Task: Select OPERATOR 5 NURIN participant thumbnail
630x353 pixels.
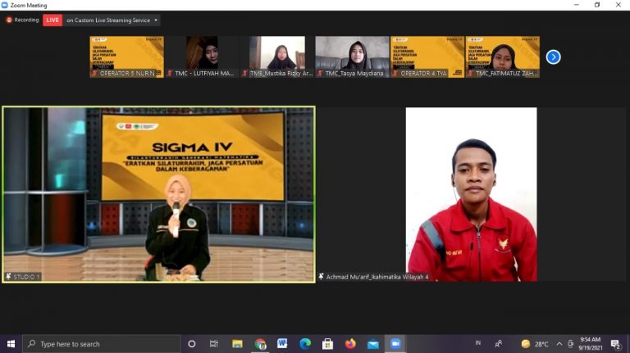Action: click(x=126, y=57)
